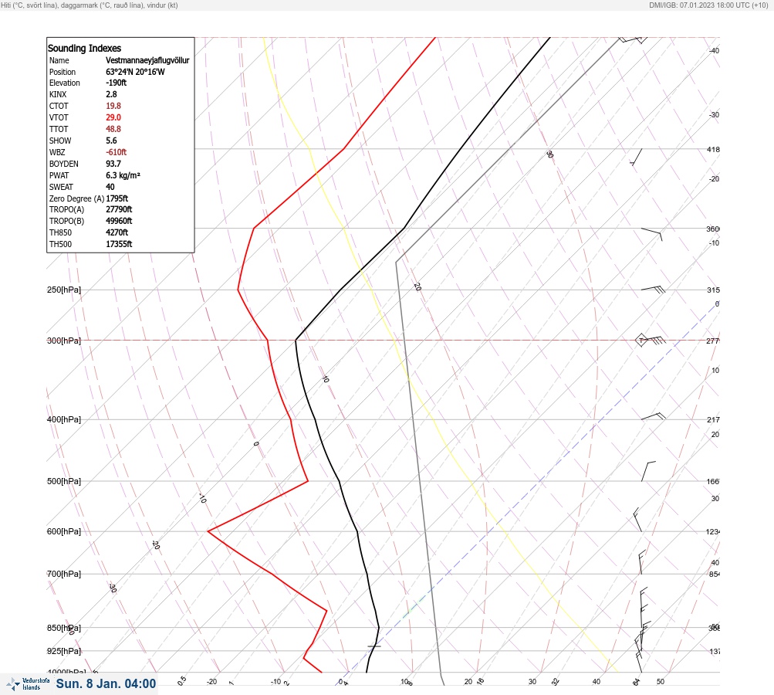Screen dimensions: 774x695
Task: Click the '217' height label at right edge
Action: (713, 420)
